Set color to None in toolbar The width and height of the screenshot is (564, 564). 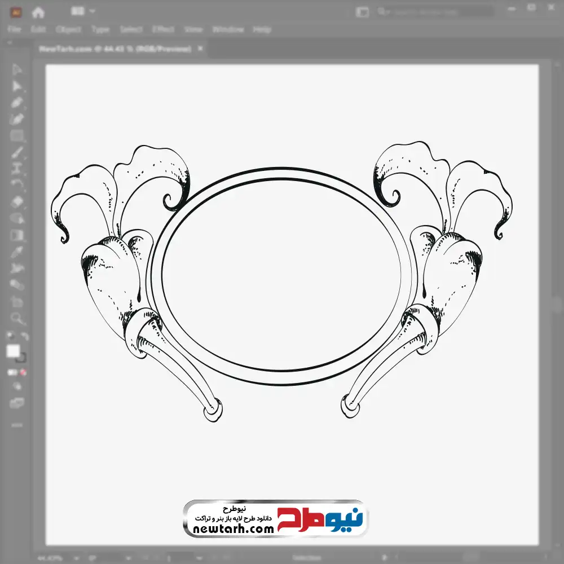pyautogui.click(x=24, y=373)
